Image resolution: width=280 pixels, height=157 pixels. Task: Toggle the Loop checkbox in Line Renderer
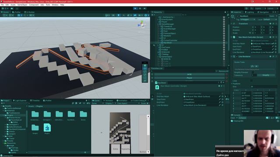click(252, 81)
